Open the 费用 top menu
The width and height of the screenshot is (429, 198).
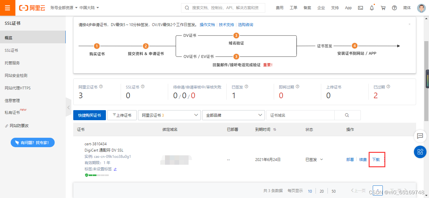[x=279, y=8]
